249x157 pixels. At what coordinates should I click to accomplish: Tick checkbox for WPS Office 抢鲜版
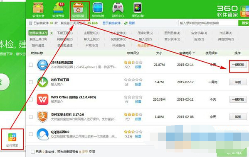point(31,99)
